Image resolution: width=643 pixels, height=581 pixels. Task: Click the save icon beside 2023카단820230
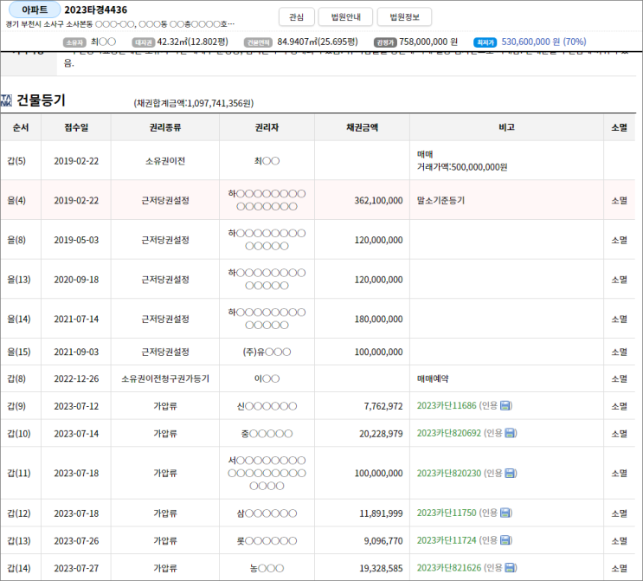[x=511, y=473]
